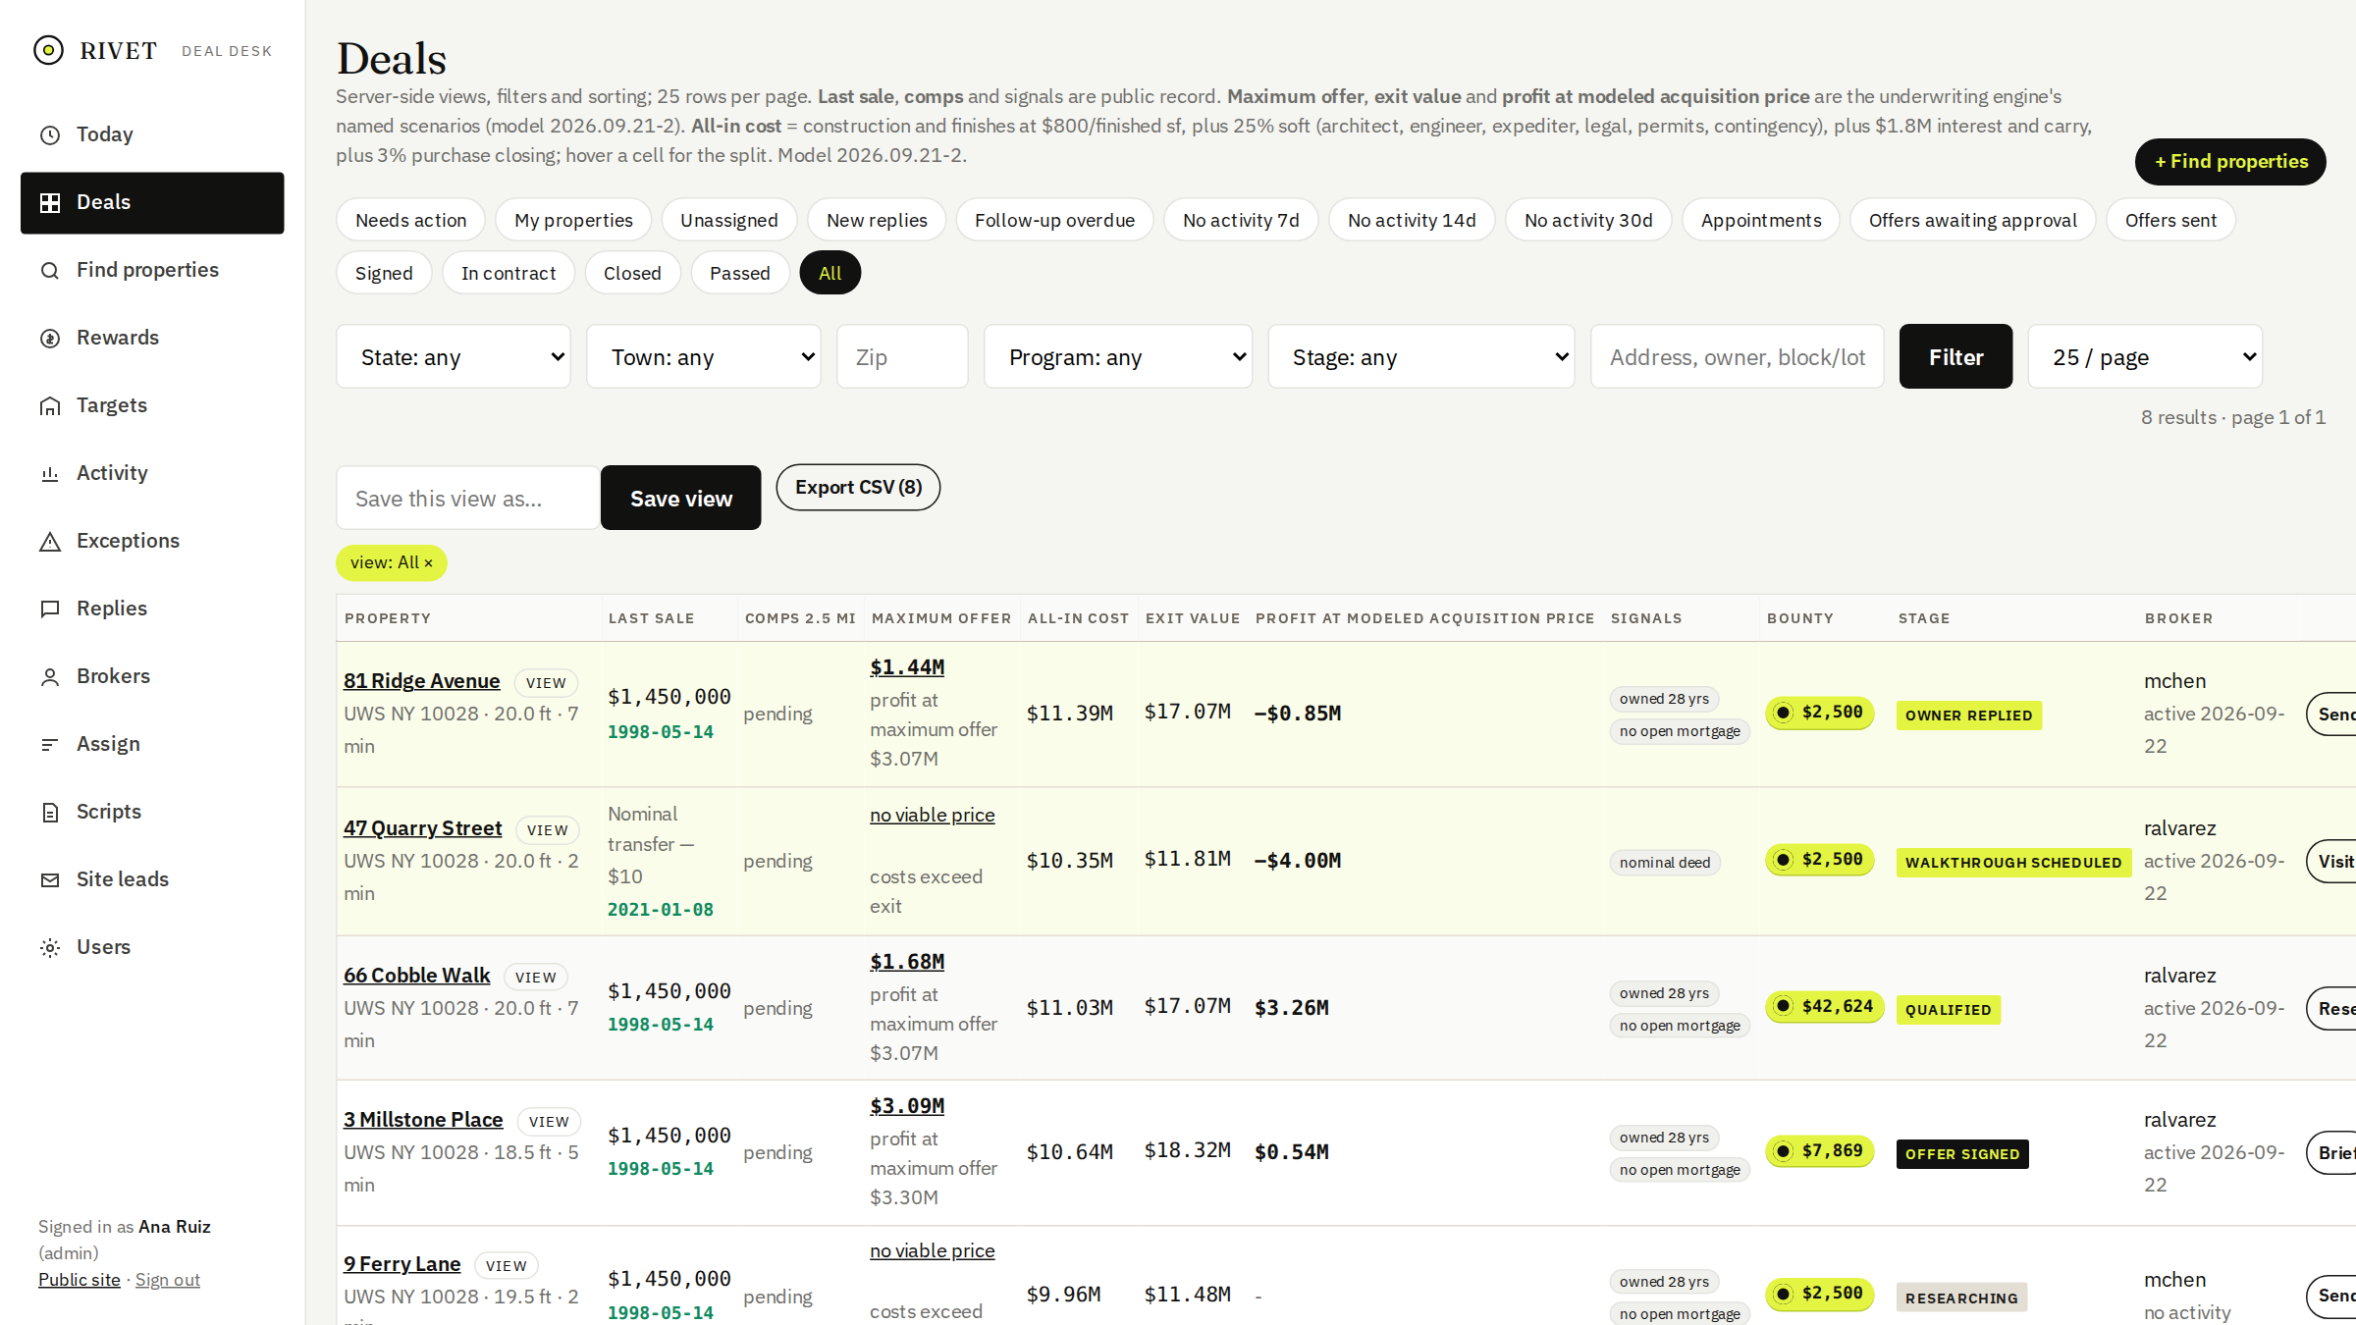Viewport: 2356px width, 1325px height.
Task: Switch to the In contract view
Action: [509, 273]
